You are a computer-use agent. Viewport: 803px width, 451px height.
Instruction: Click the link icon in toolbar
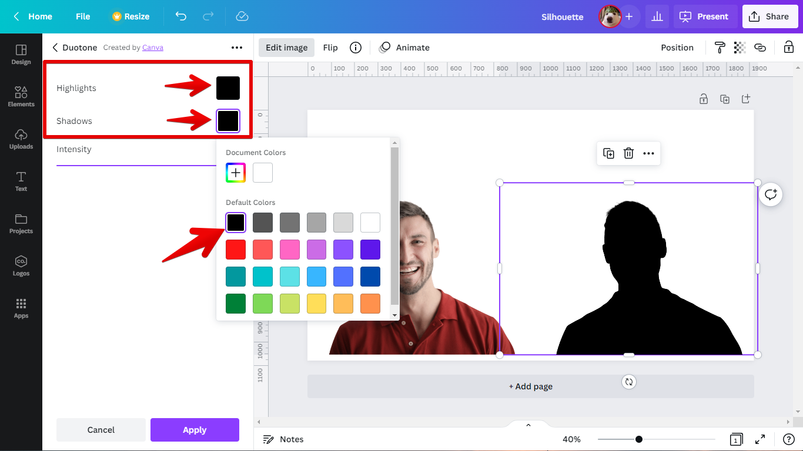pos(760,48)
